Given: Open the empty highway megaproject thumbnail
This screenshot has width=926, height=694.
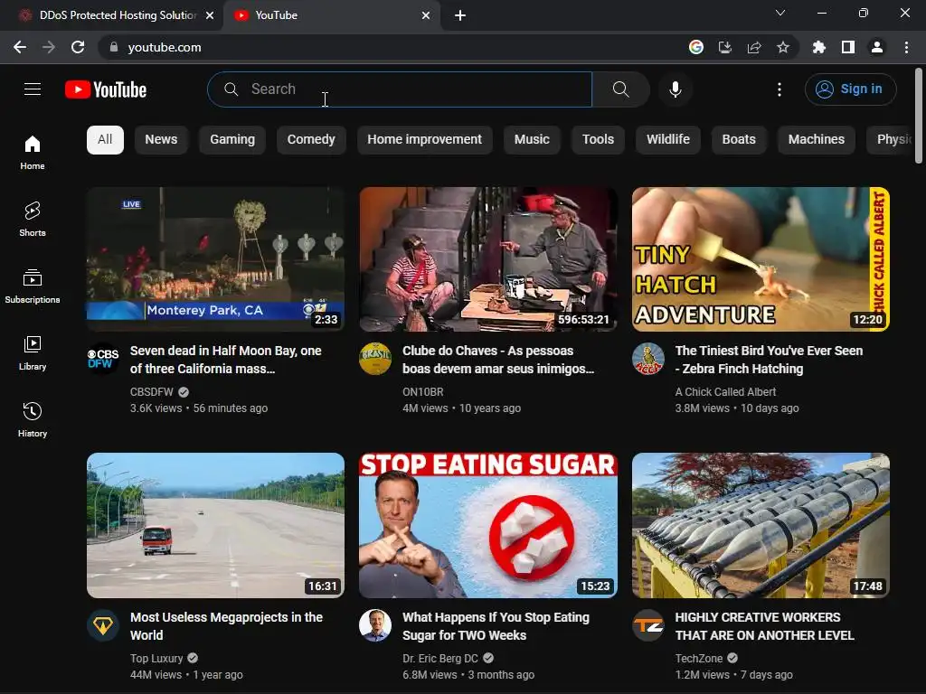Looking at the screenshot, I should [x=215, y=525].
